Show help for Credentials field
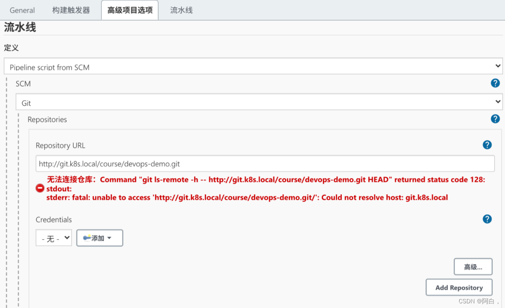The height and width of the screenshot is (308, 505). [487, 219]
